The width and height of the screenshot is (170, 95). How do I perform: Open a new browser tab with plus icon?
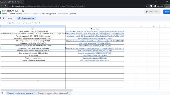point(27,2)
